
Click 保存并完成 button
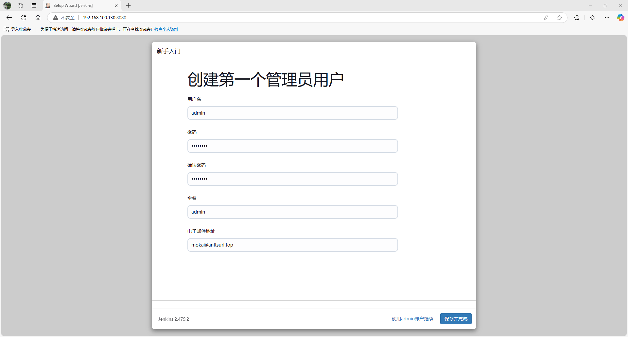pyautogui.click(x=456, y=319)
